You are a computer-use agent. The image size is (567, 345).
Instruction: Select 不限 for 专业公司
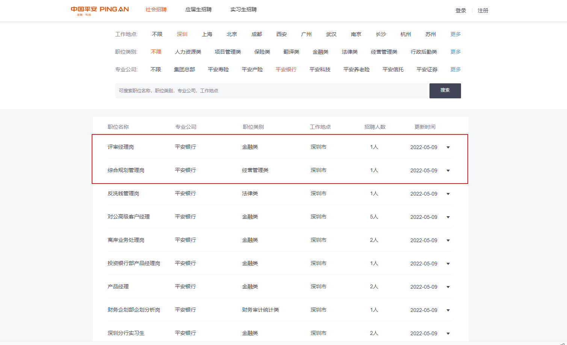[156, 69]
